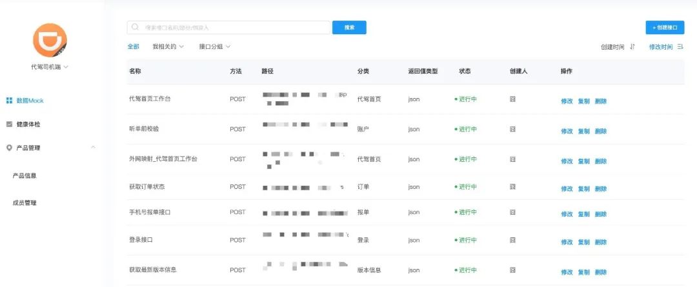The height and width of the screenshot is (287, 697).
Task: Click the 创建接口 button
Action: (x=665, y=28)
